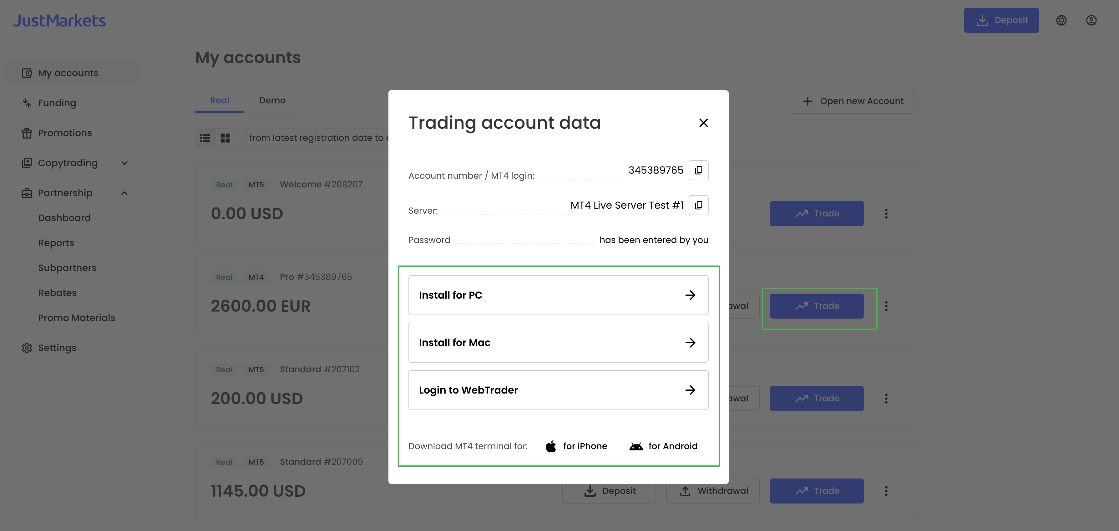1119x531 pixels.
Task: Open Pro account three-dot menu
Action: (x=886, y=306)
